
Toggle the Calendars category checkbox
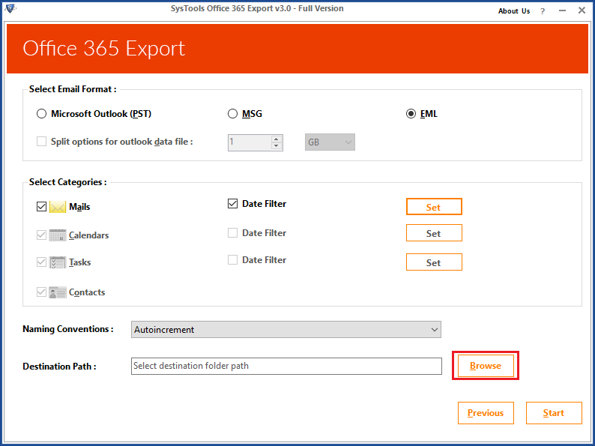[x=41, y=235]
